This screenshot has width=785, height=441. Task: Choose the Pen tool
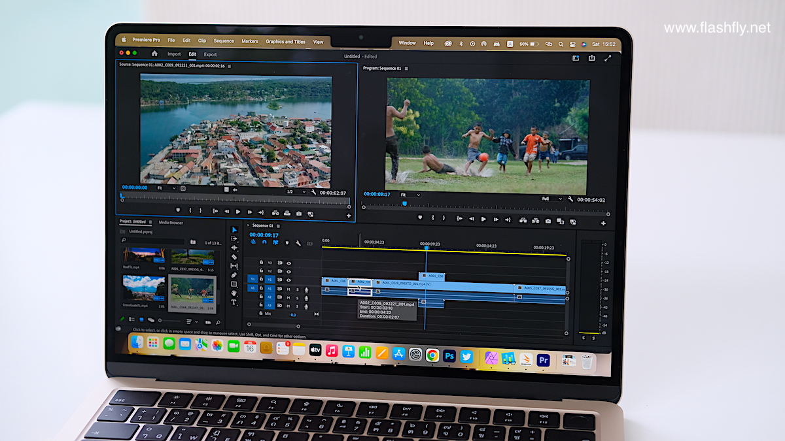pos(234,275)
